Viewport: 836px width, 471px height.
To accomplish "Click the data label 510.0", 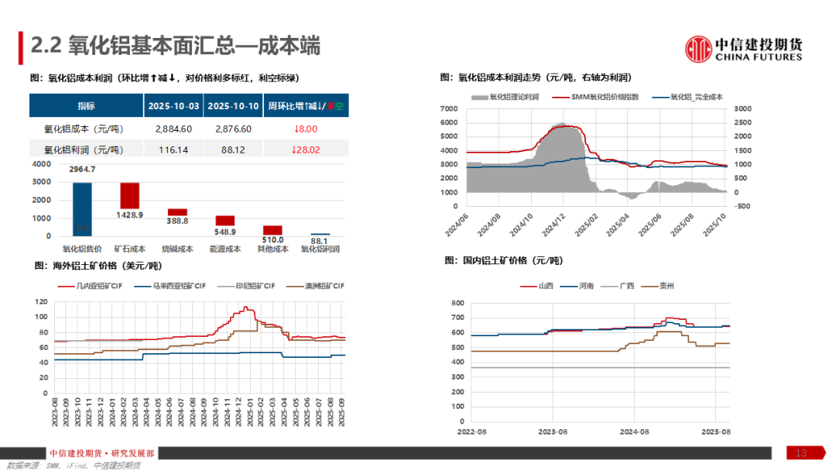I will coord(272,240).
